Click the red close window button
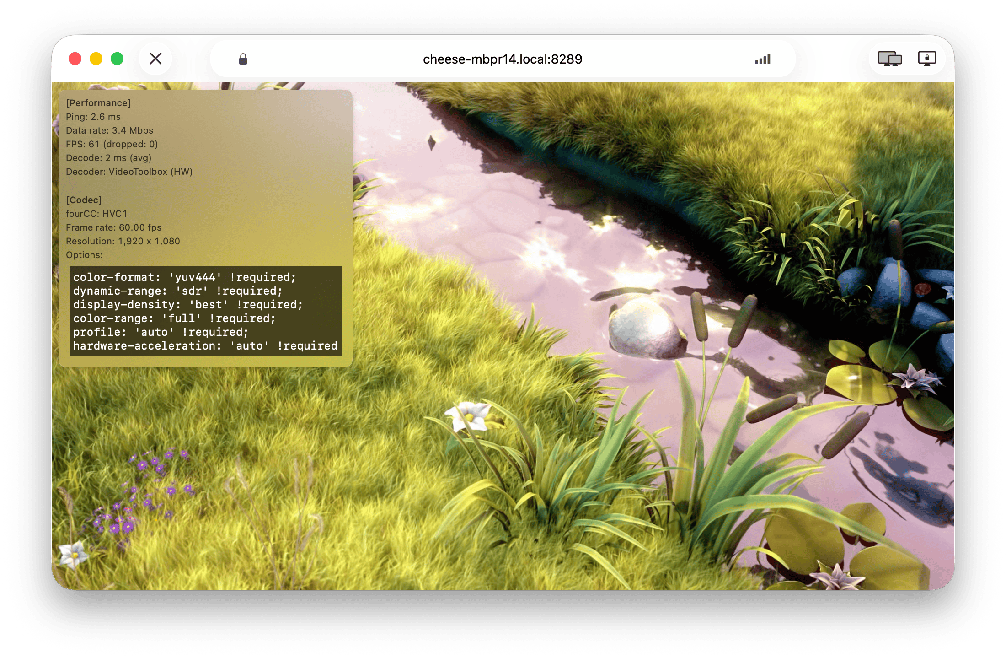 coord(75,59)
